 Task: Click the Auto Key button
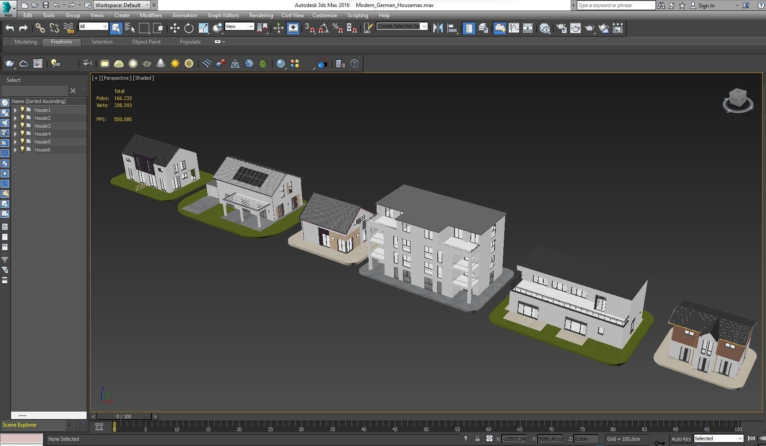tap(681, 439)
